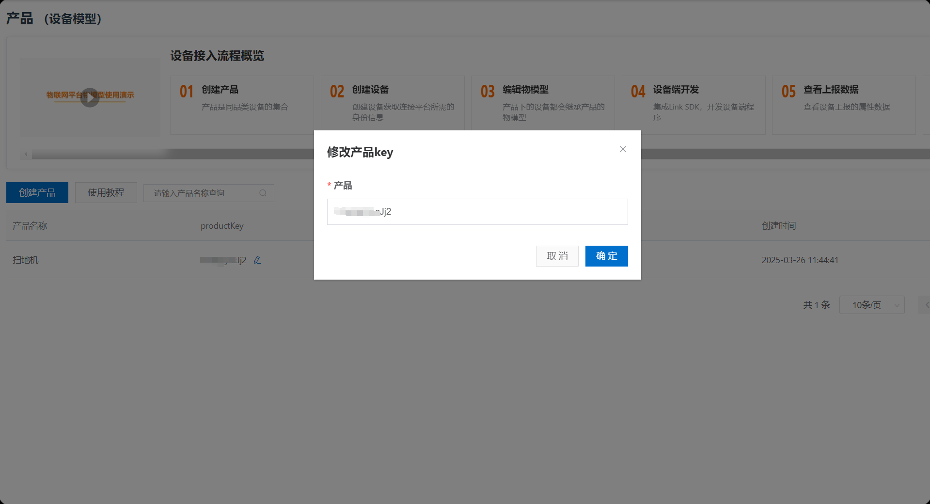Click the edit pencil beside productKey
This screenshot has height=504, width=930.
(257, 260)
